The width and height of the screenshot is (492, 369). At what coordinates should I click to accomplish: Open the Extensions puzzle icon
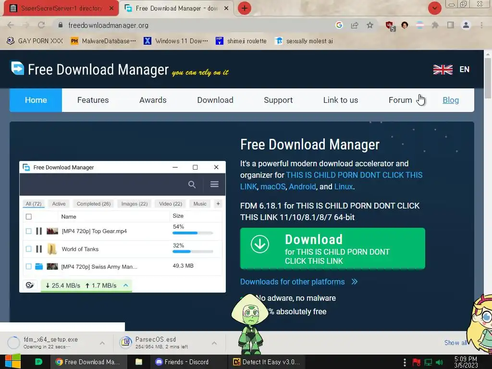click(435, 25)
